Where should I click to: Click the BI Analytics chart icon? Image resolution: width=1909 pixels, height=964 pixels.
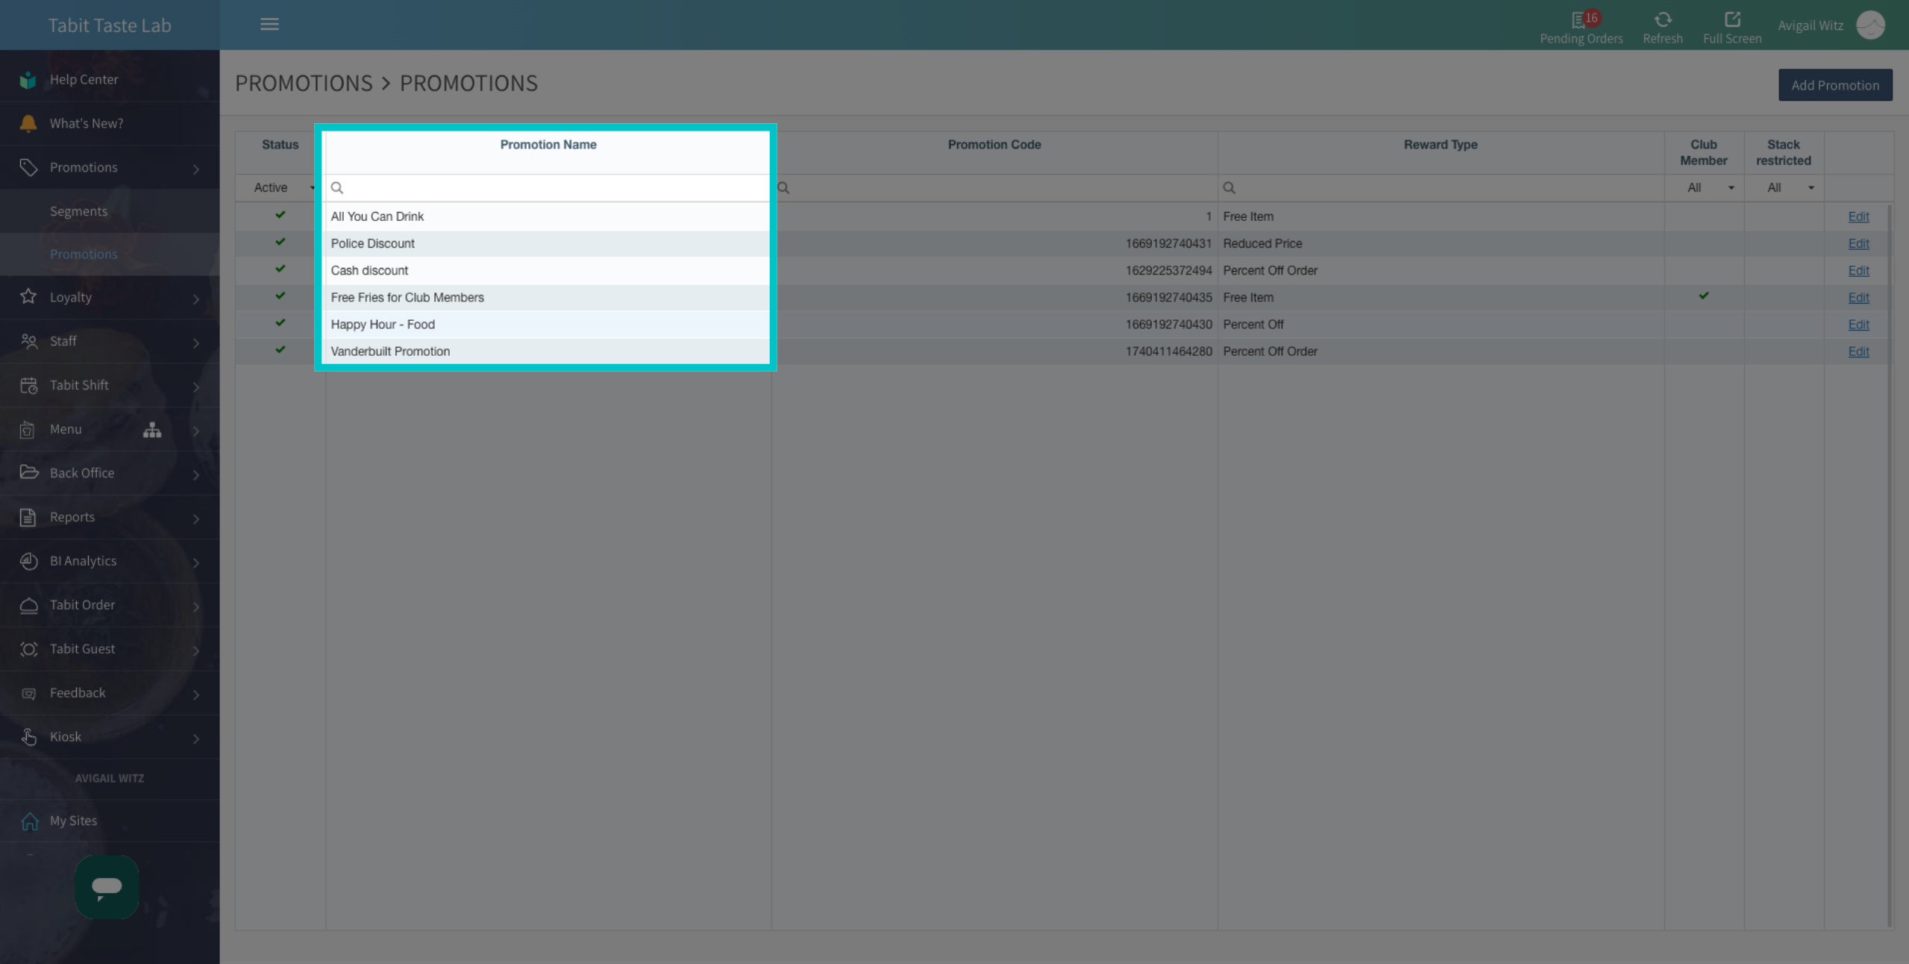pos(28,561)
